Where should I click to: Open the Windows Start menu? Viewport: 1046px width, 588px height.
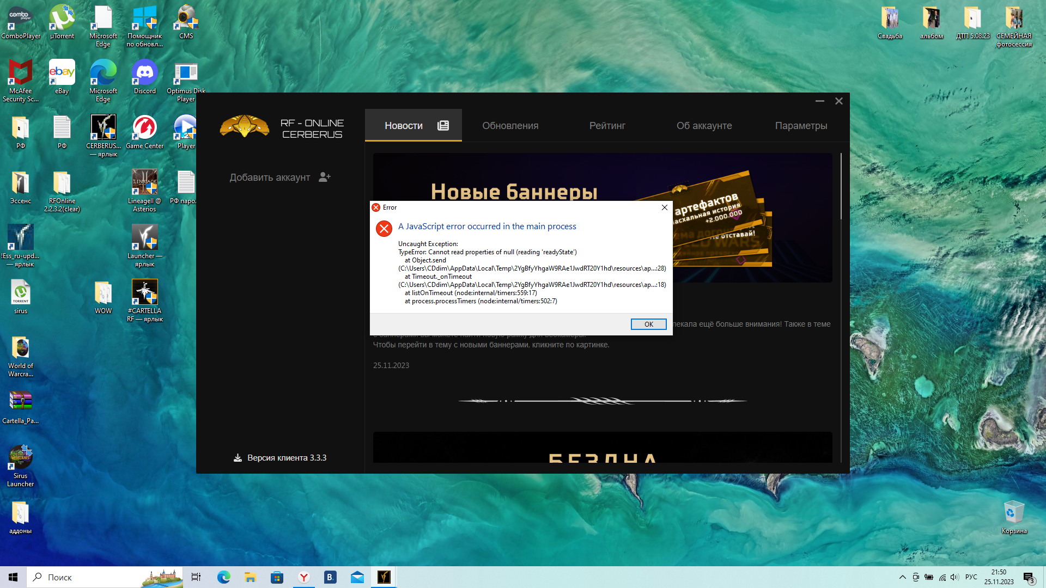[13, 577]
